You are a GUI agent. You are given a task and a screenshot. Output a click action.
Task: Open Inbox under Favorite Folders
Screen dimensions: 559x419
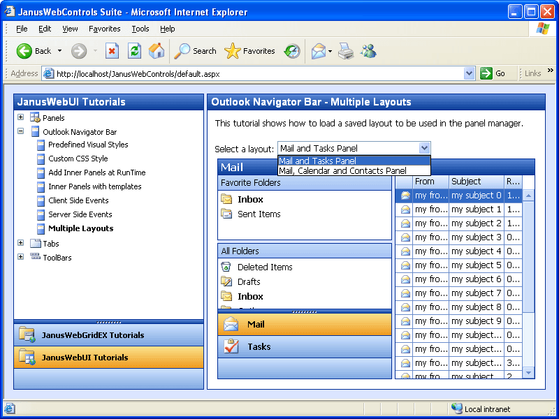tap(250, 200)
